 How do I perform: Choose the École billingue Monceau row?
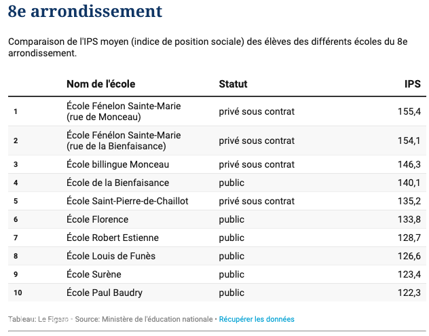[217, 164]
